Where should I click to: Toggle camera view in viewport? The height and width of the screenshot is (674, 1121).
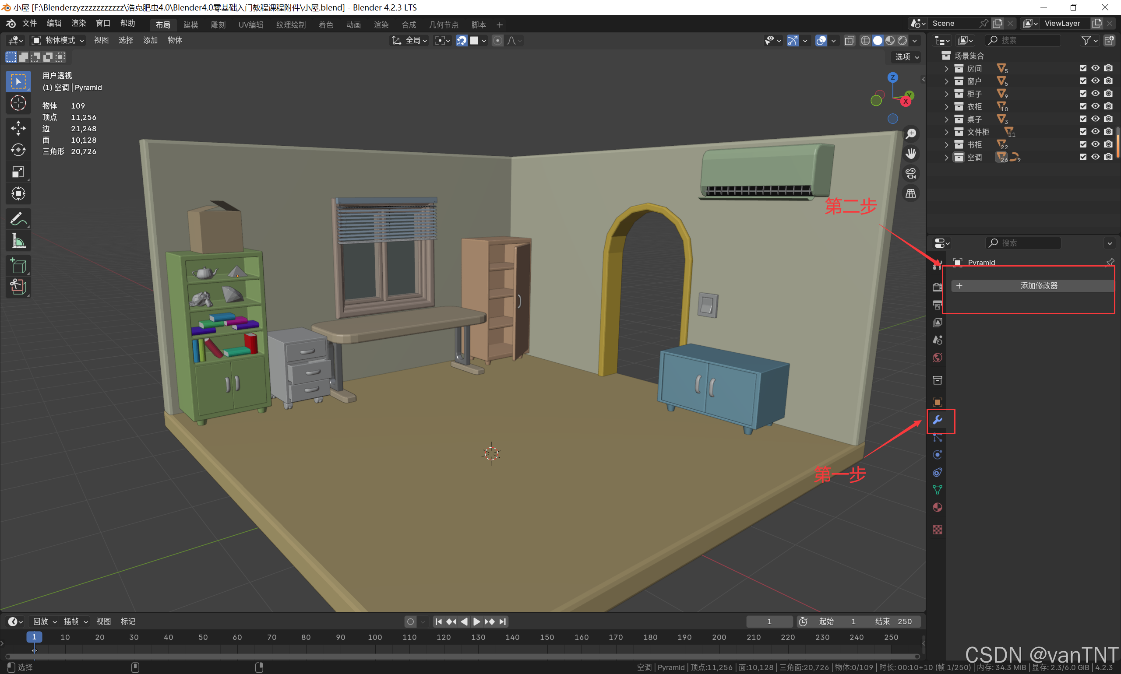[x=911, y=173]
